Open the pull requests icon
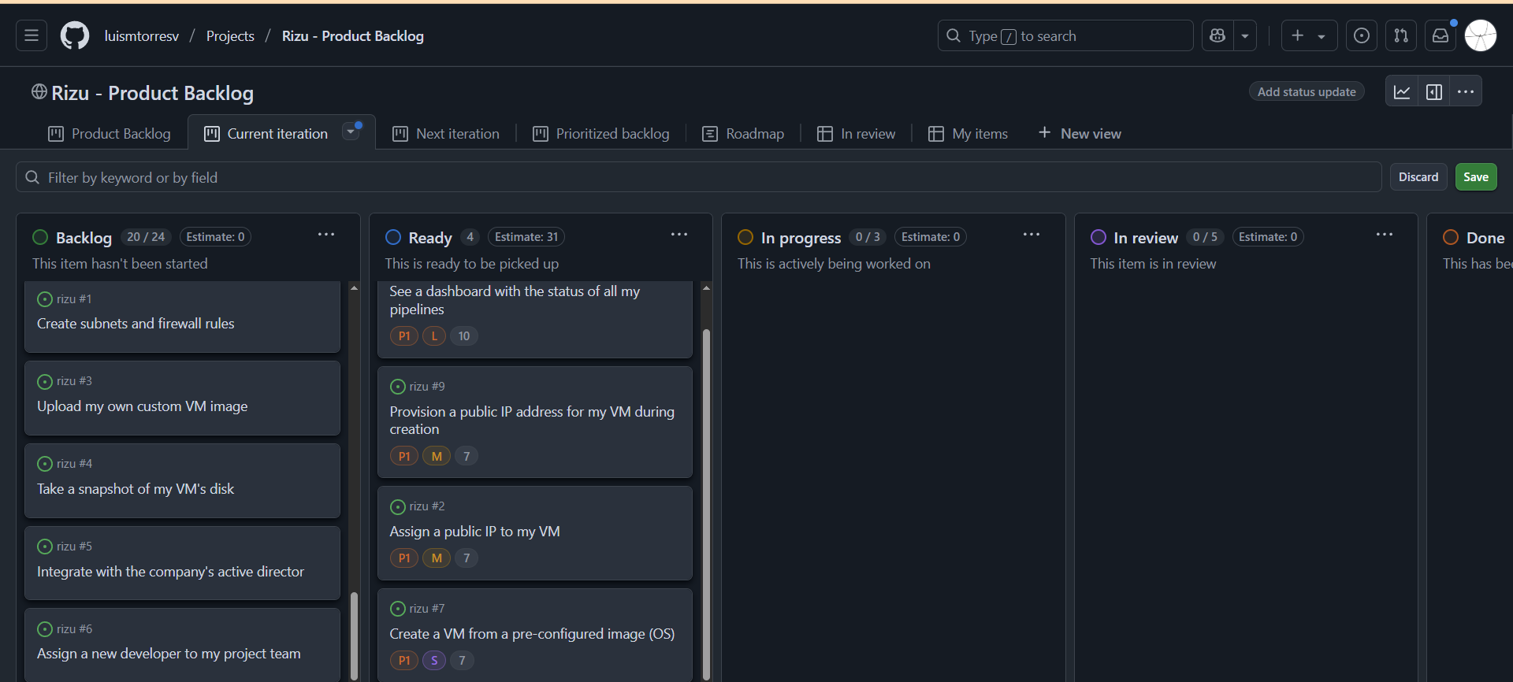 coord(1401,35)
